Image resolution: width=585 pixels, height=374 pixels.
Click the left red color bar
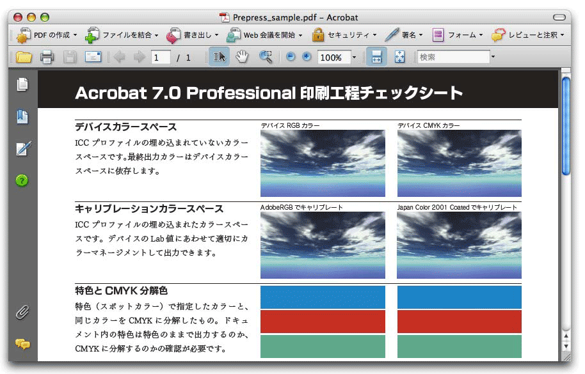click(323, 322)
